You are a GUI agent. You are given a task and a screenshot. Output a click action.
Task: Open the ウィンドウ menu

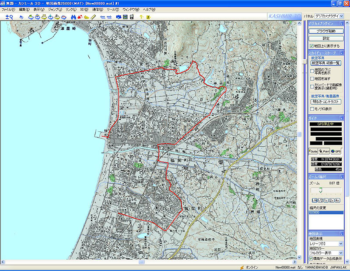[131, 10]
